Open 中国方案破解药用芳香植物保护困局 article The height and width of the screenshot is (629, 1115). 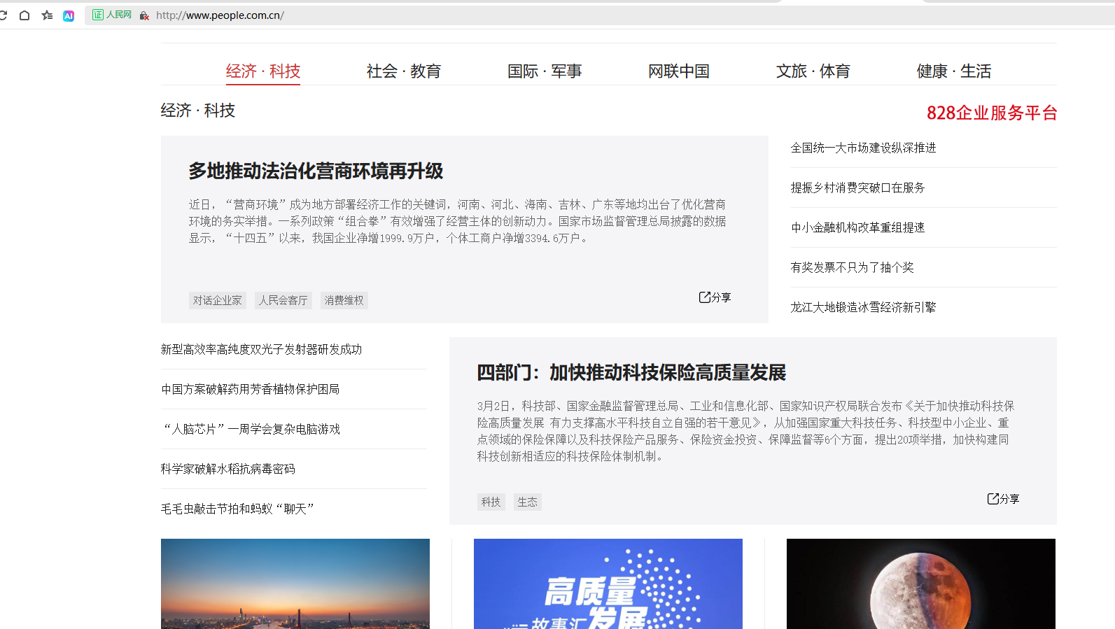click(x=251, y=389)
